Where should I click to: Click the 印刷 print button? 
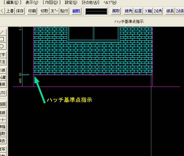point(32,11)
